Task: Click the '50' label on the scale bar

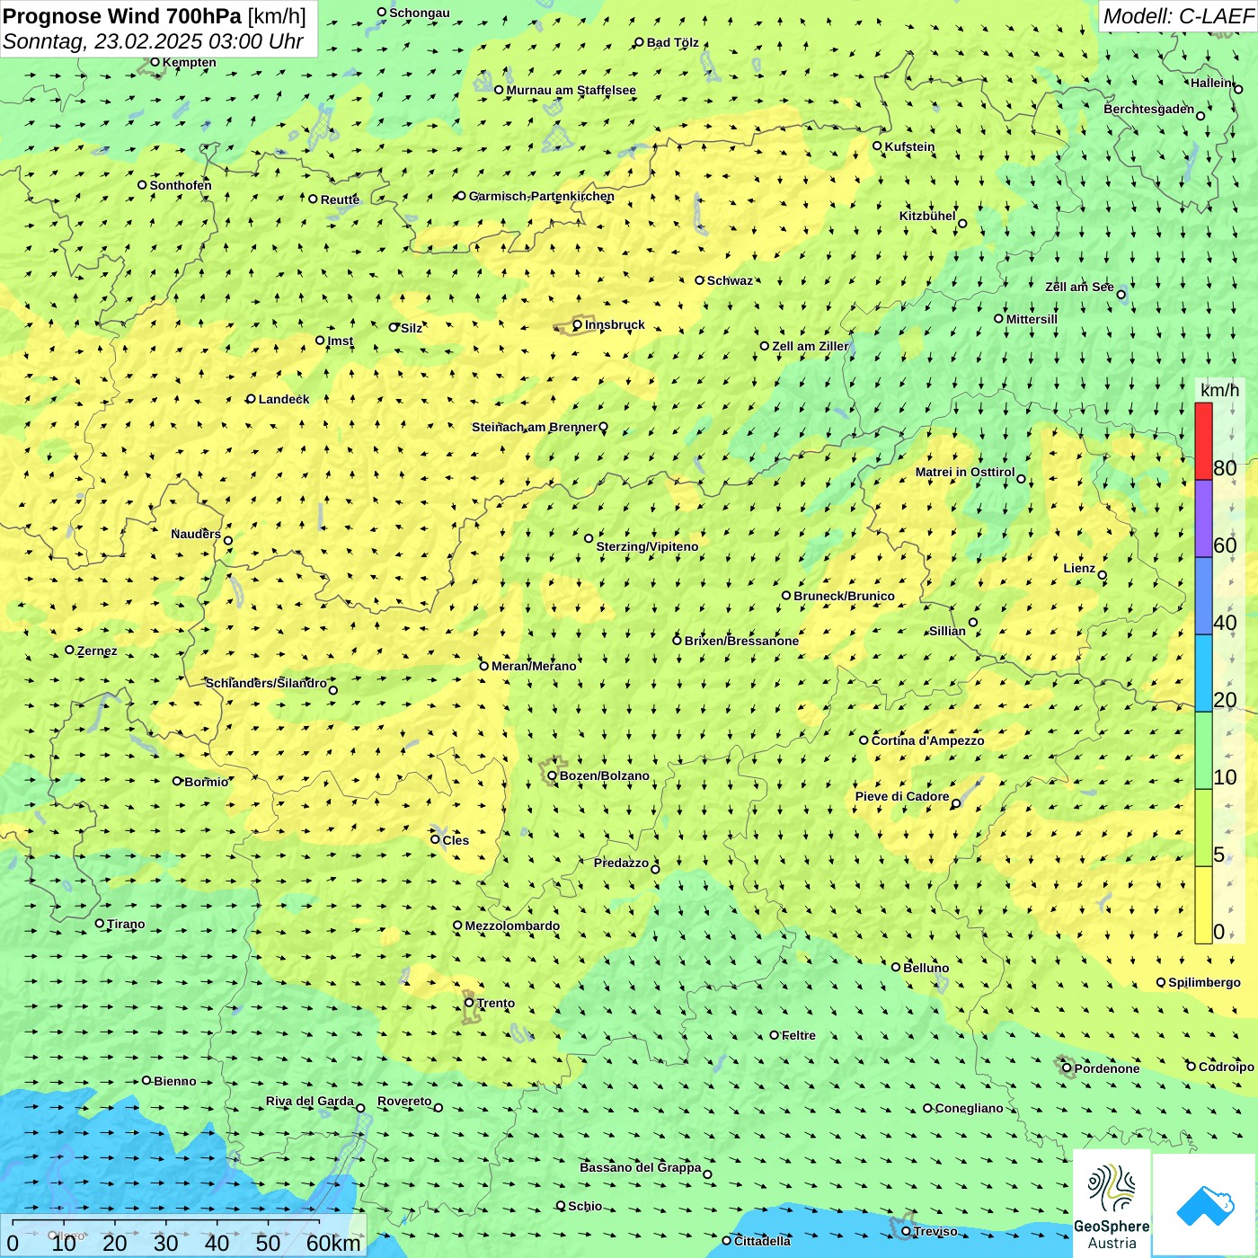Action: (268, 1243)
